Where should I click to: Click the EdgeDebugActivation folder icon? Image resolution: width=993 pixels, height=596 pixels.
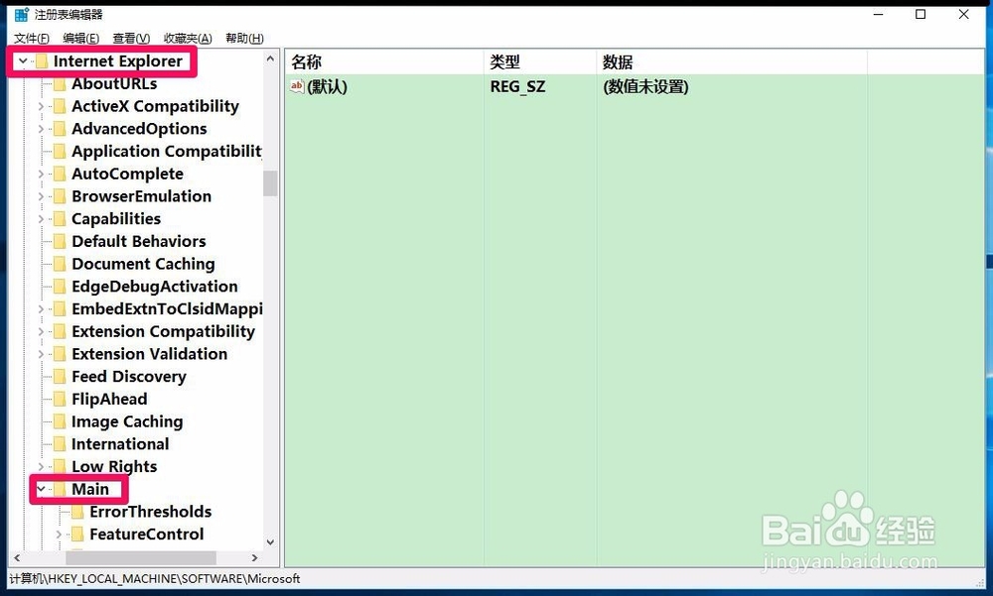pyautogui.click(x=60, y=287)
